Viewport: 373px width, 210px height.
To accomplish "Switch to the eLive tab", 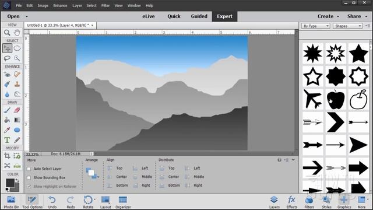I will tap(149, 16).
